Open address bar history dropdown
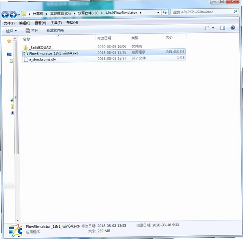243x239 pixels. (158, 13)
